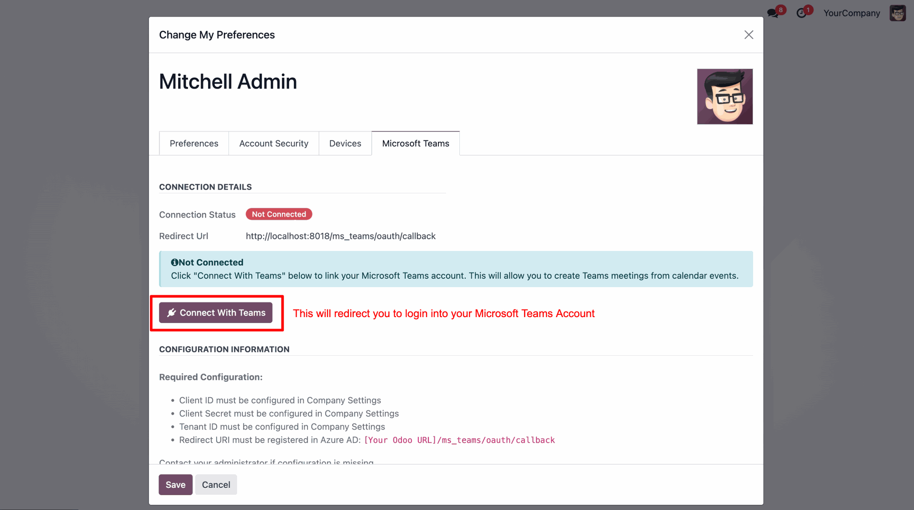Open the YourCompany company switcher
The width and height of the screenshot is (914, 510).
point(852,13)
